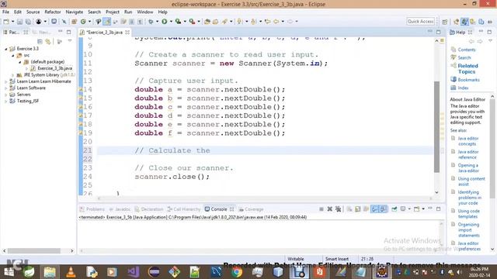
Task: Expand the Servers project node
Action: point(6,95)
